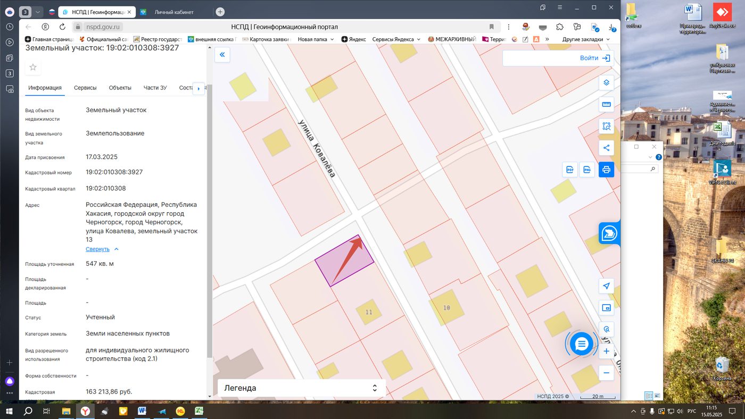Click the Войти login button
Image resolution: width=745 pixels, height=419 pixels.
595,58
